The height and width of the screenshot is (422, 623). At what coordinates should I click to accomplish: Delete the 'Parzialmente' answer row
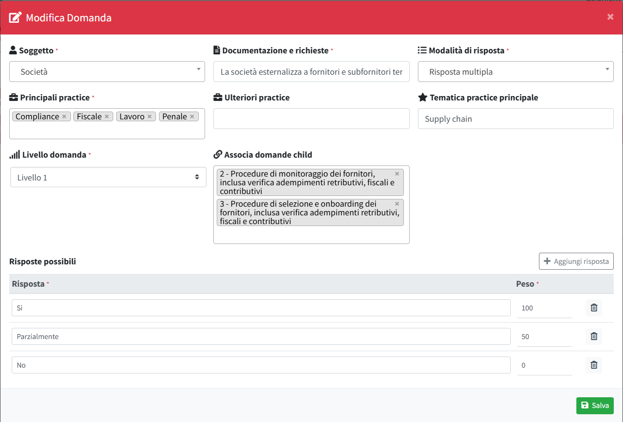coord(593,336)
